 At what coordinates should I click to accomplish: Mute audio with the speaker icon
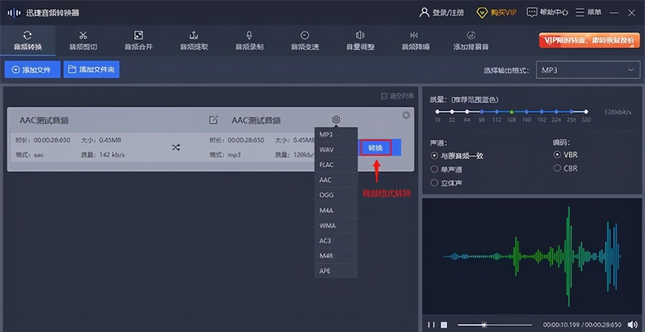coord(632,324)
